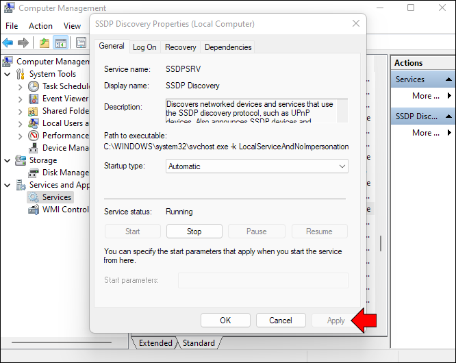456x363 pixels.
Task: Expand the Performance node
Action: click(20, 136)
